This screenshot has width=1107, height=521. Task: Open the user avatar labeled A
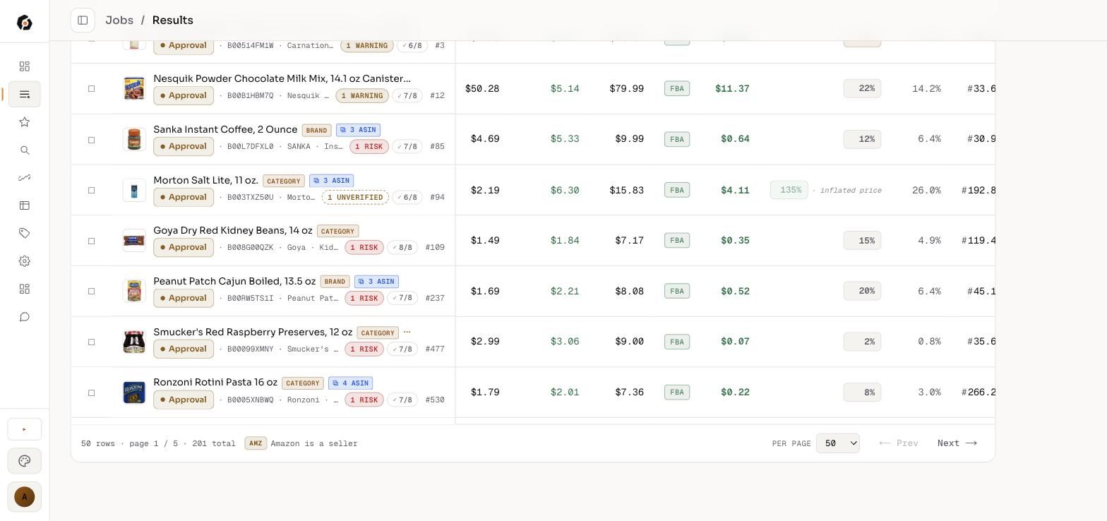[25, 497]
